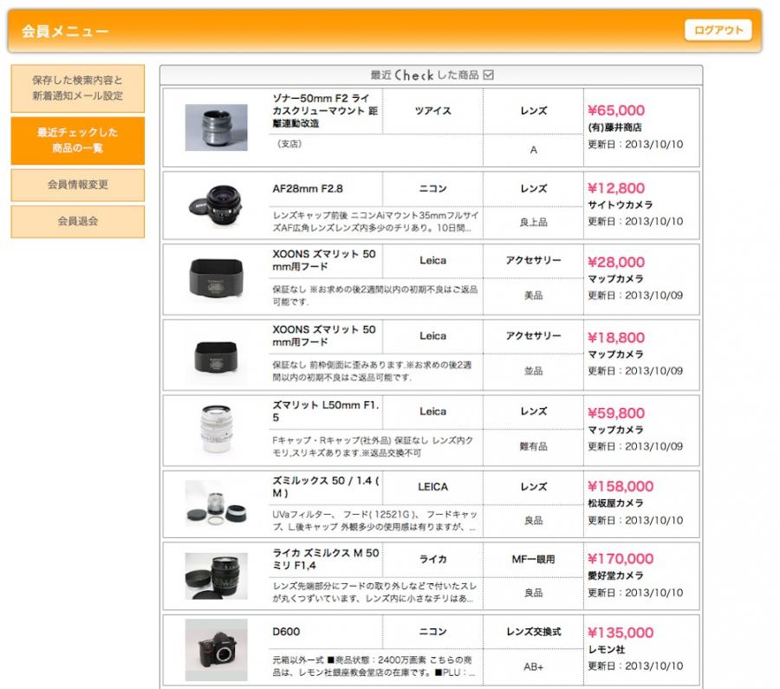The height and width of the screenshot is (689, 780).
Task: Open the ズミルックス 50/1.4 (M) thumbnail
Action: (x=216, y=504)
